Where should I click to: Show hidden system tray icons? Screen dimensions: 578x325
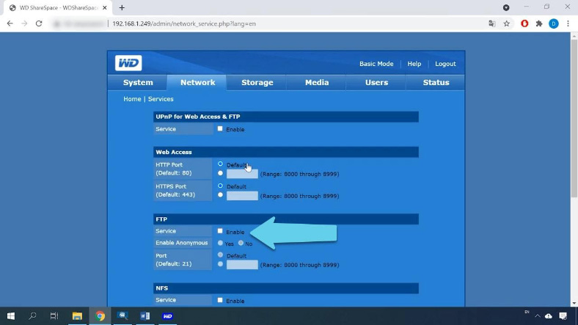click(538, 316)
